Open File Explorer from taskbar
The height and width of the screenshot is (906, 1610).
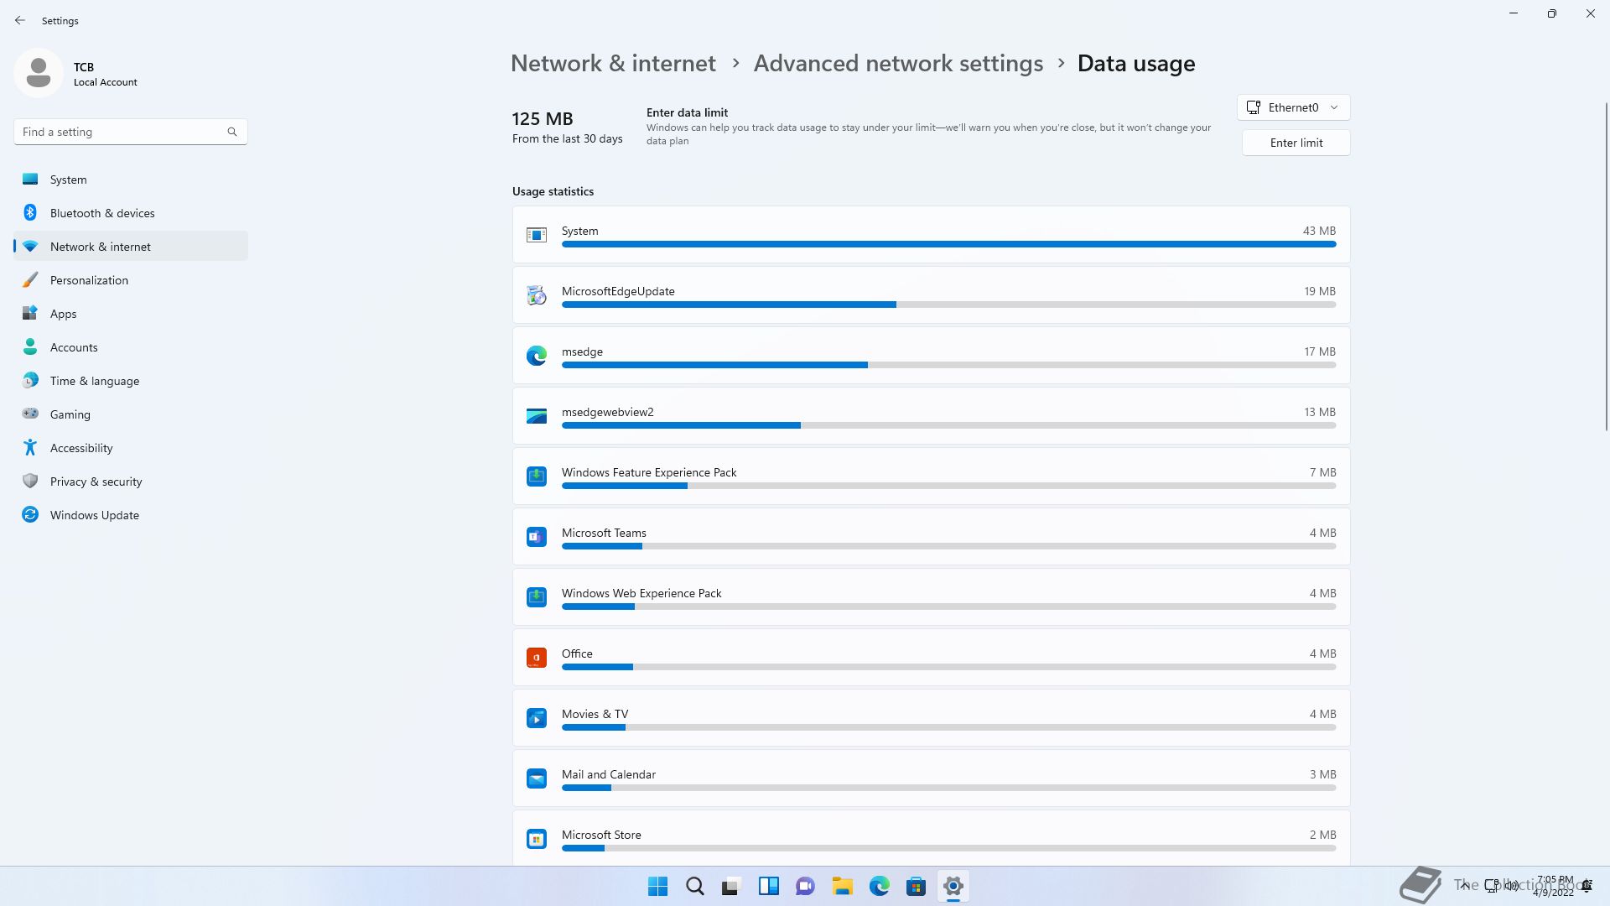(x=843, y=886)
